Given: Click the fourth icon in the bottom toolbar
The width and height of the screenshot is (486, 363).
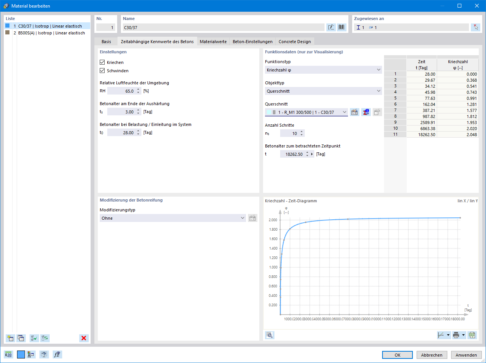Looking at the screenshot, I should 44,354.
